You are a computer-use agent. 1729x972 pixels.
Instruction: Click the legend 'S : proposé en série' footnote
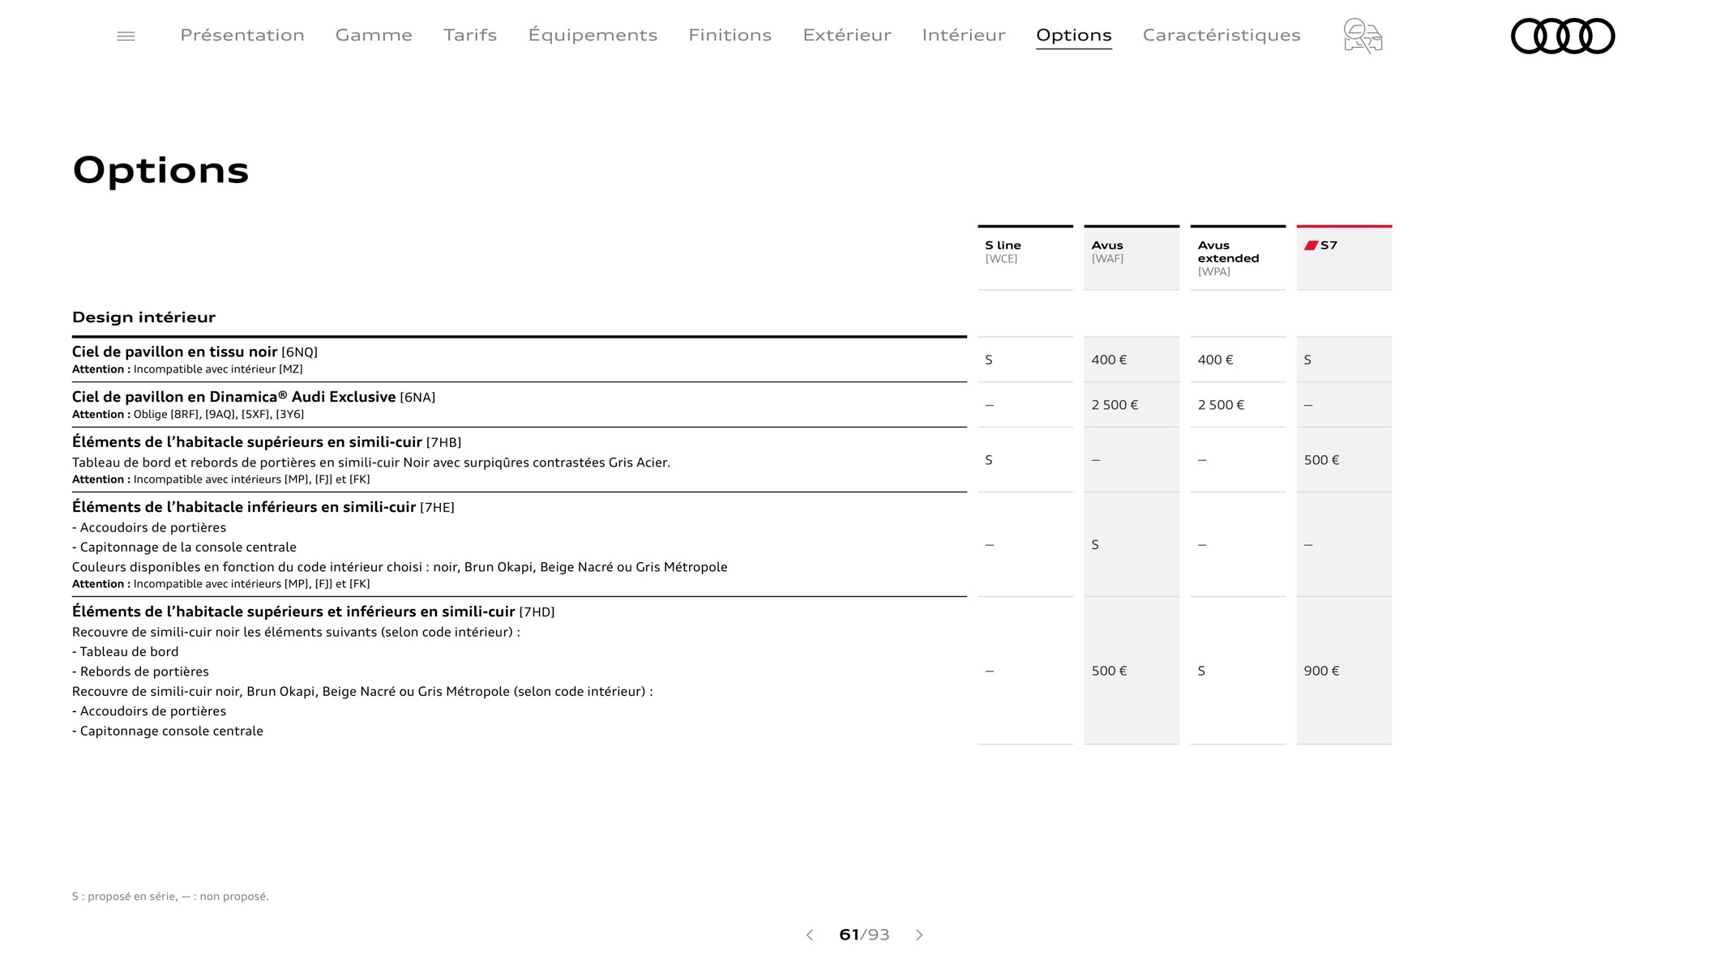(170, 897)
